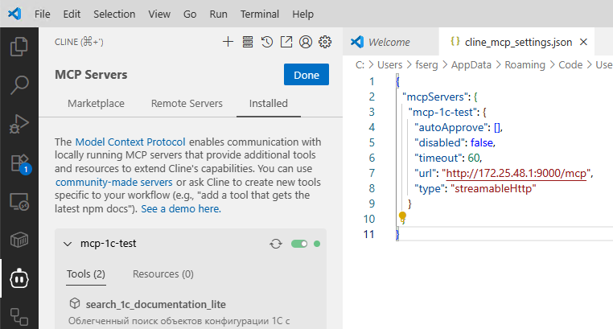
Task: Click the VS Code logo in title bar
Action: 14,14
